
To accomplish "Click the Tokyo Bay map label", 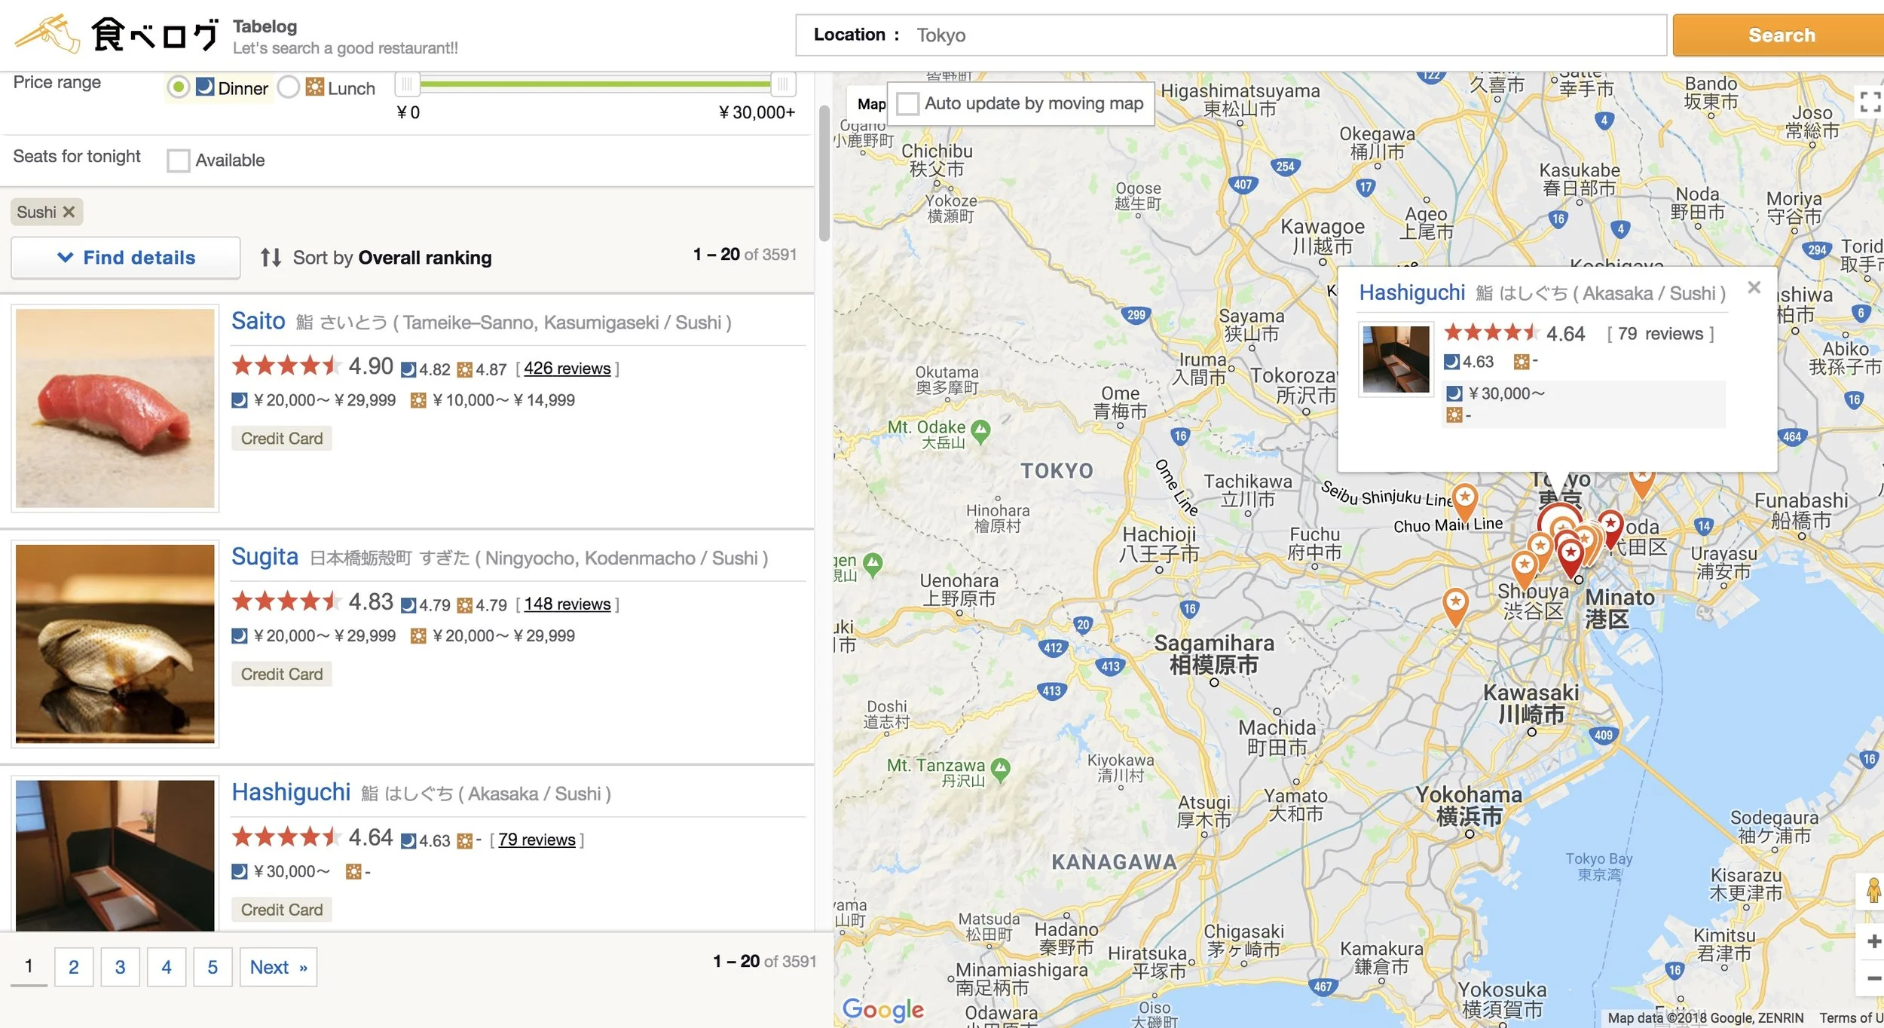I will point(1598,866).
